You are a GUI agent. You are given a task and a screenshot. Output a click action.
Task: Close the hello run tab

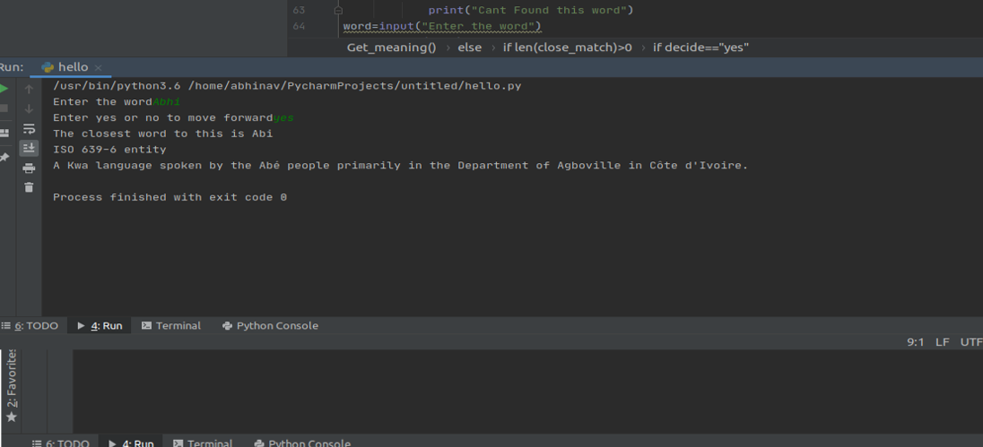coord(99,67)
